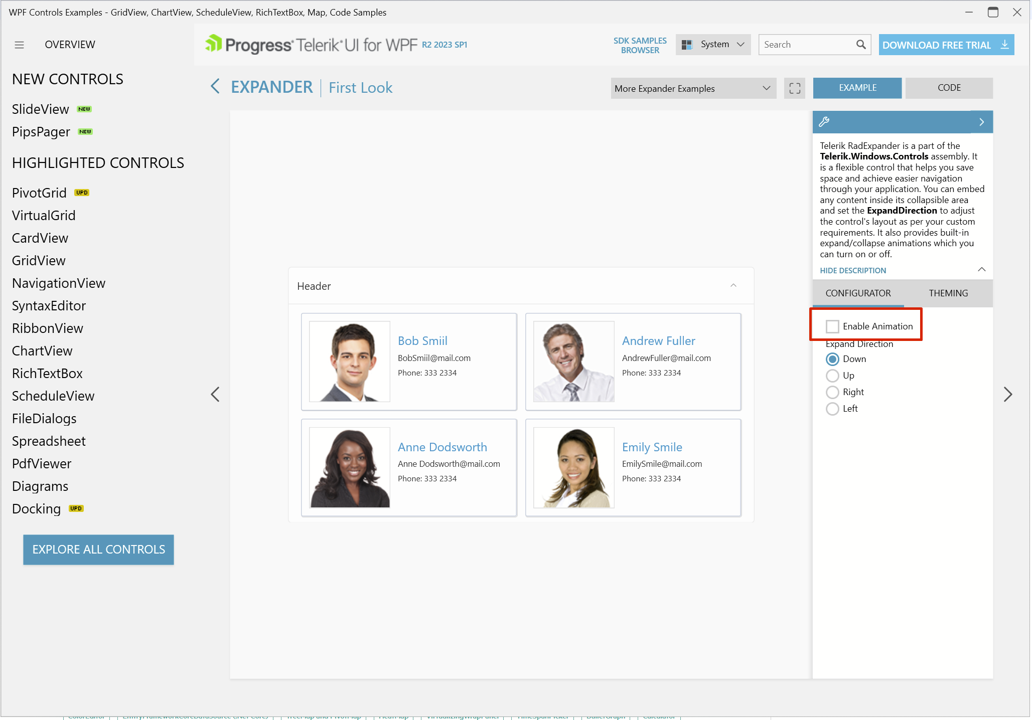1032x720 pixels.
Task: Click the HIDE DESCRIPTION link
Action: [x=852, y=270]
